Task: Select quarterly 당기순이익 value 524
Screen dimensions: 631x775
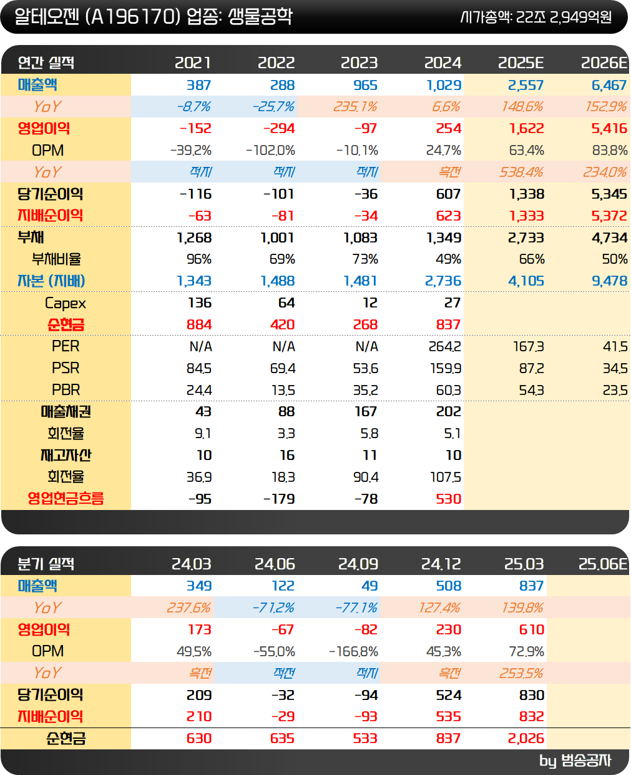Action: pyautogui.click(x=449, y=696)
